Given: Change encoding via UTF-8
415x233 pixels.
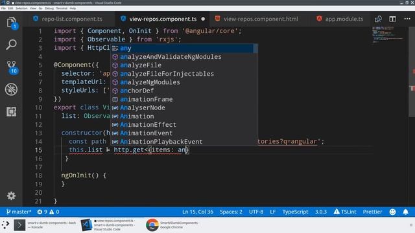Looking at the screenshot, I should coord(256,212).
